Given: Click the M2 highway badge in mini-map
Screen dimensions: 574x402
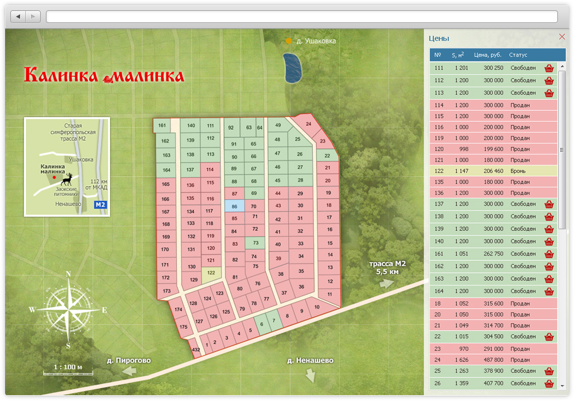Looking at the screenshot, I should point(100,204).
